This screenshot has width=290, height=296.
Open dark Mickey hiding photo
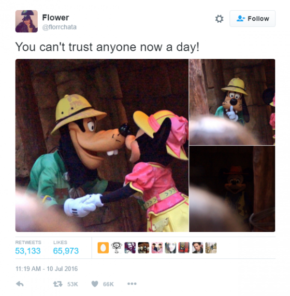coord(232,189)
